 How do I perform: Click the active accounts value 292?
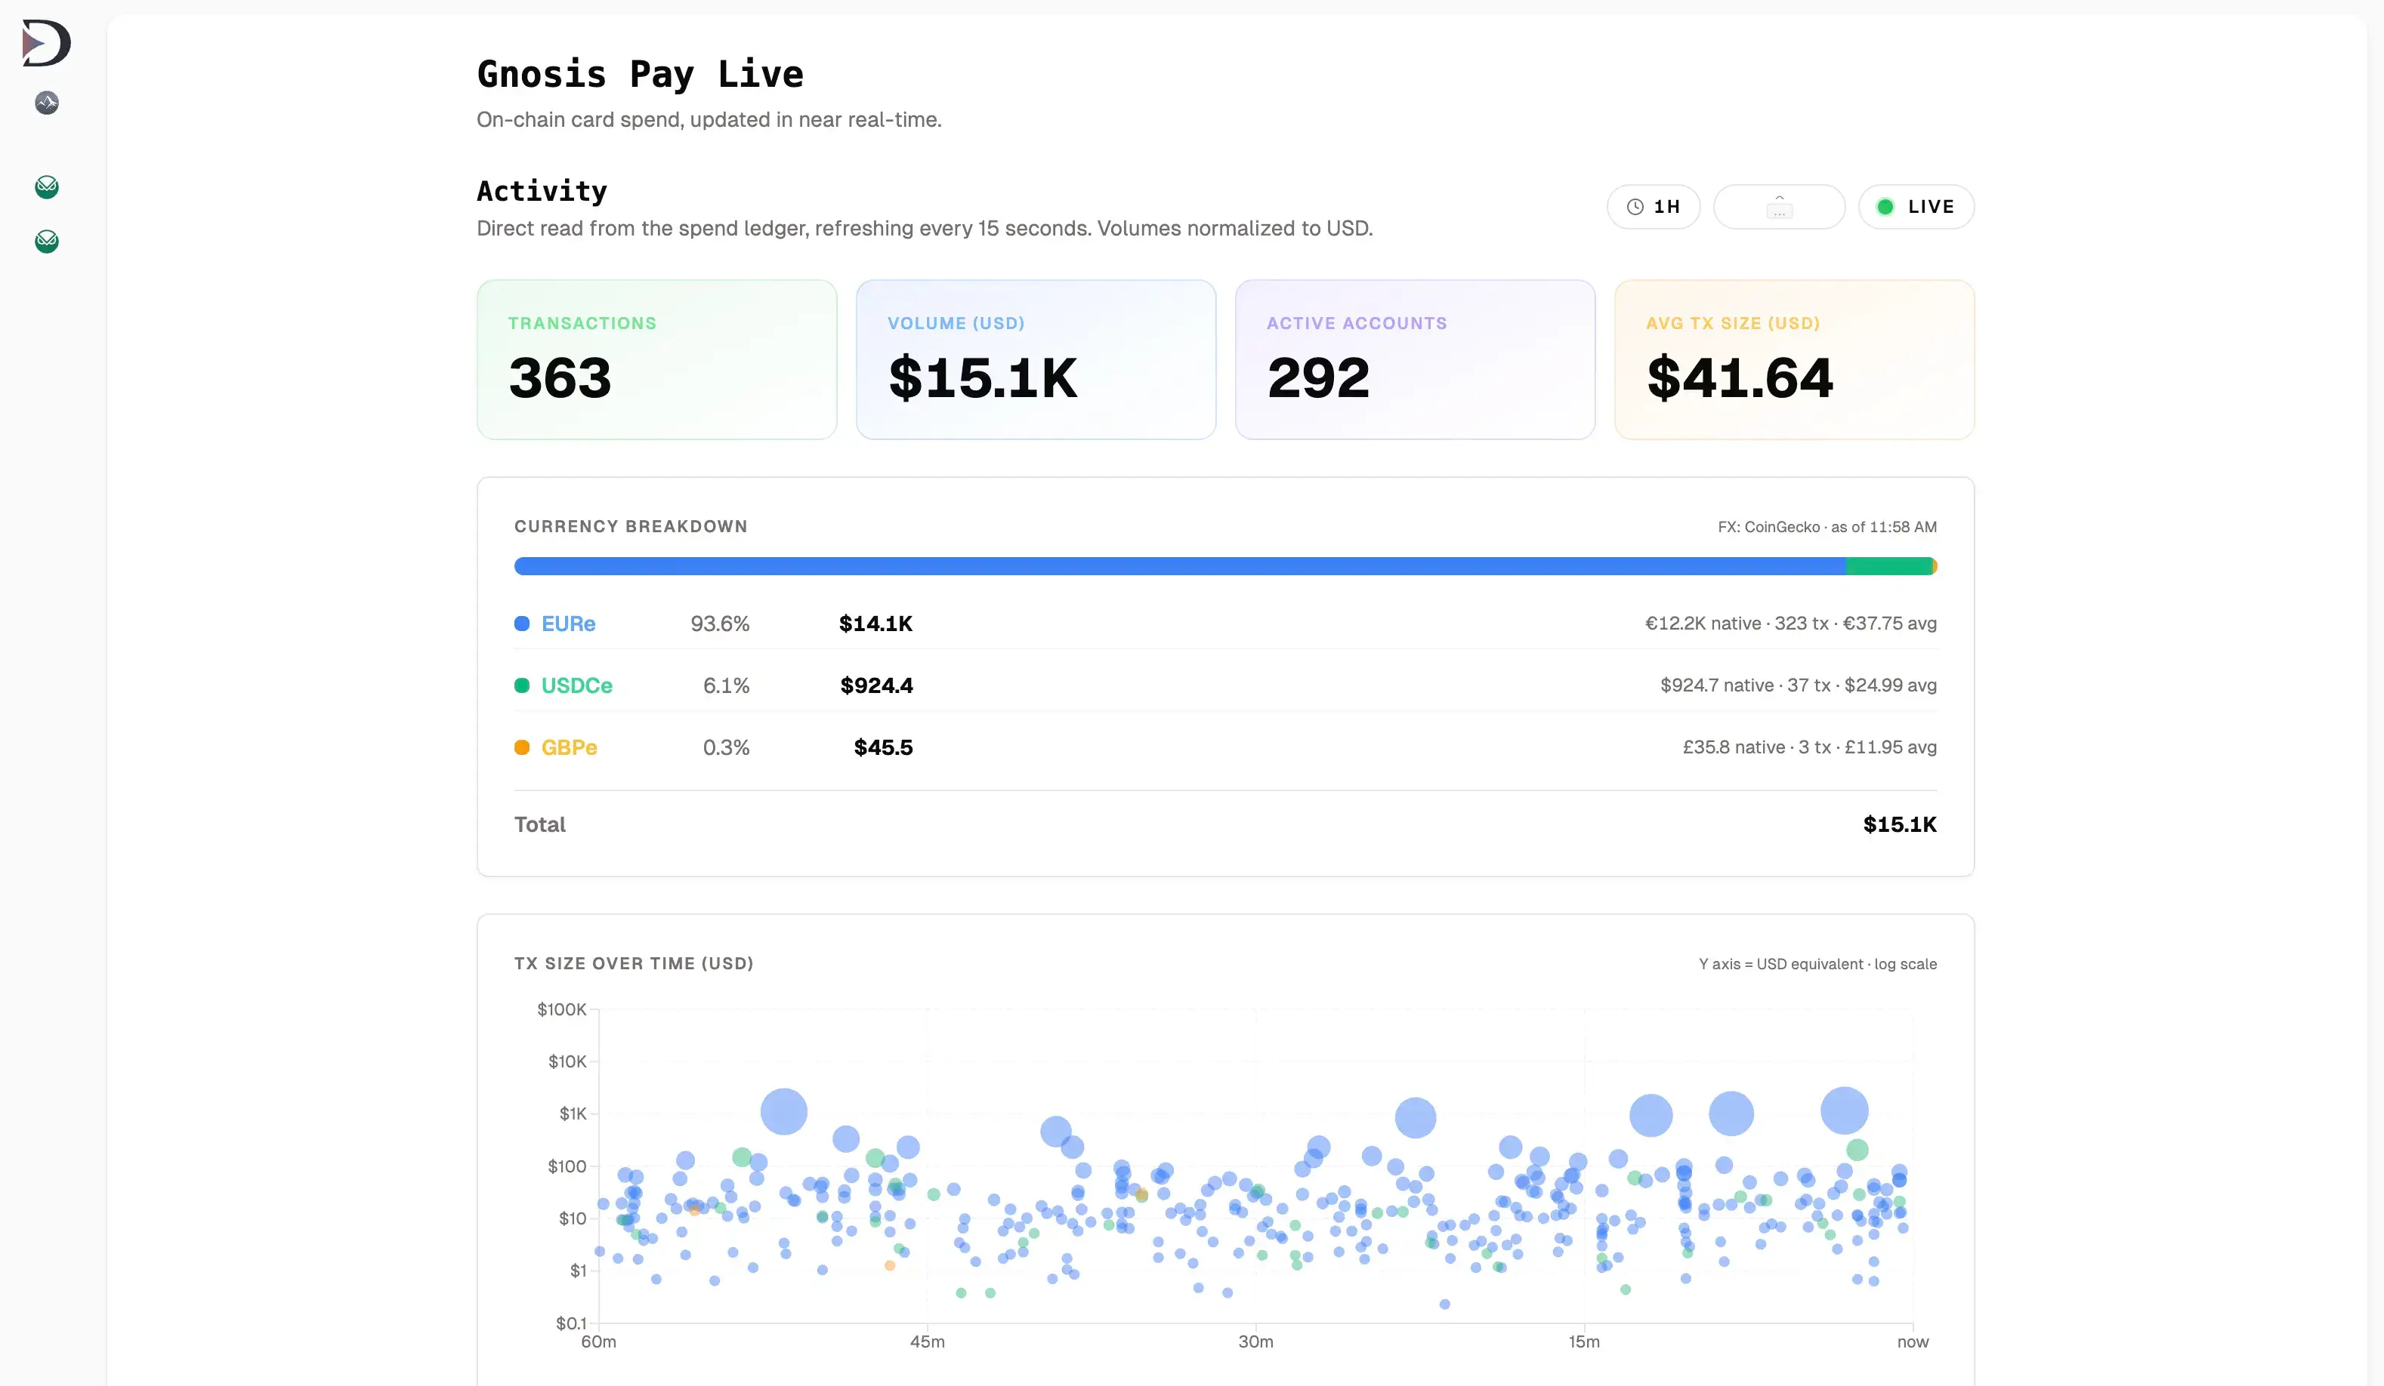pyautogui.click(x=1319, y=378)
